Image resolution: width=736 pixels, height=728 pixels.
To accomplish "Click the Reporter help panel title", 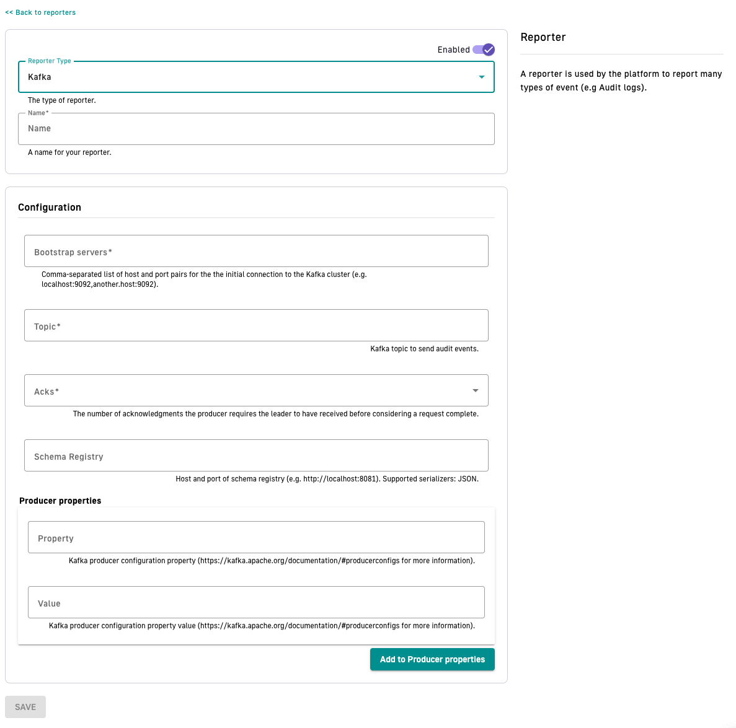I will click(543, 37).
